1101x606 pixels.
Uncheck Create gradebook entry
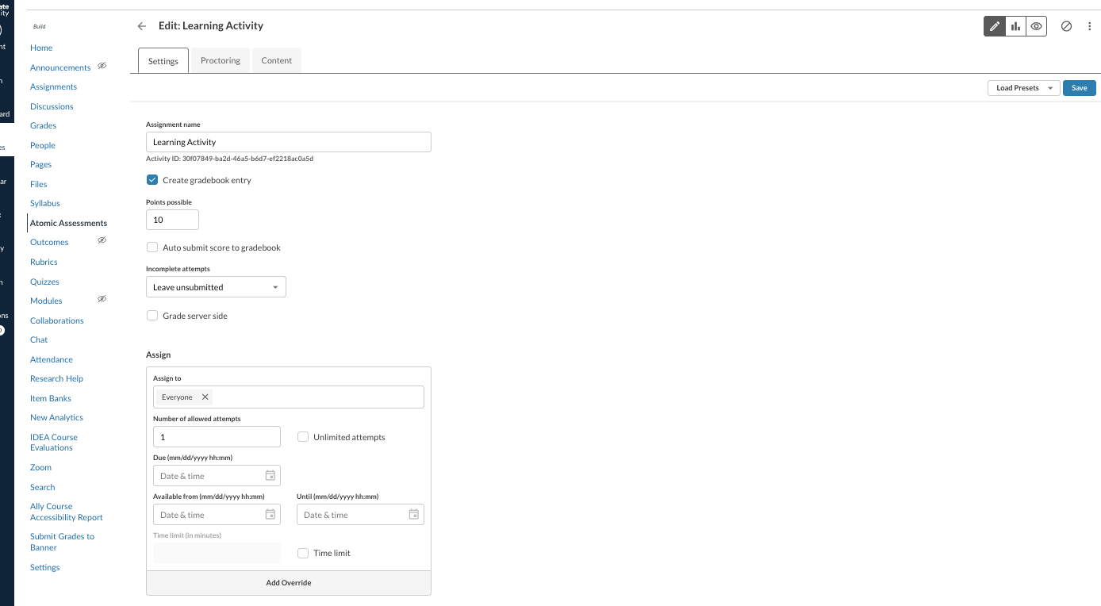[x=152, y=179]
